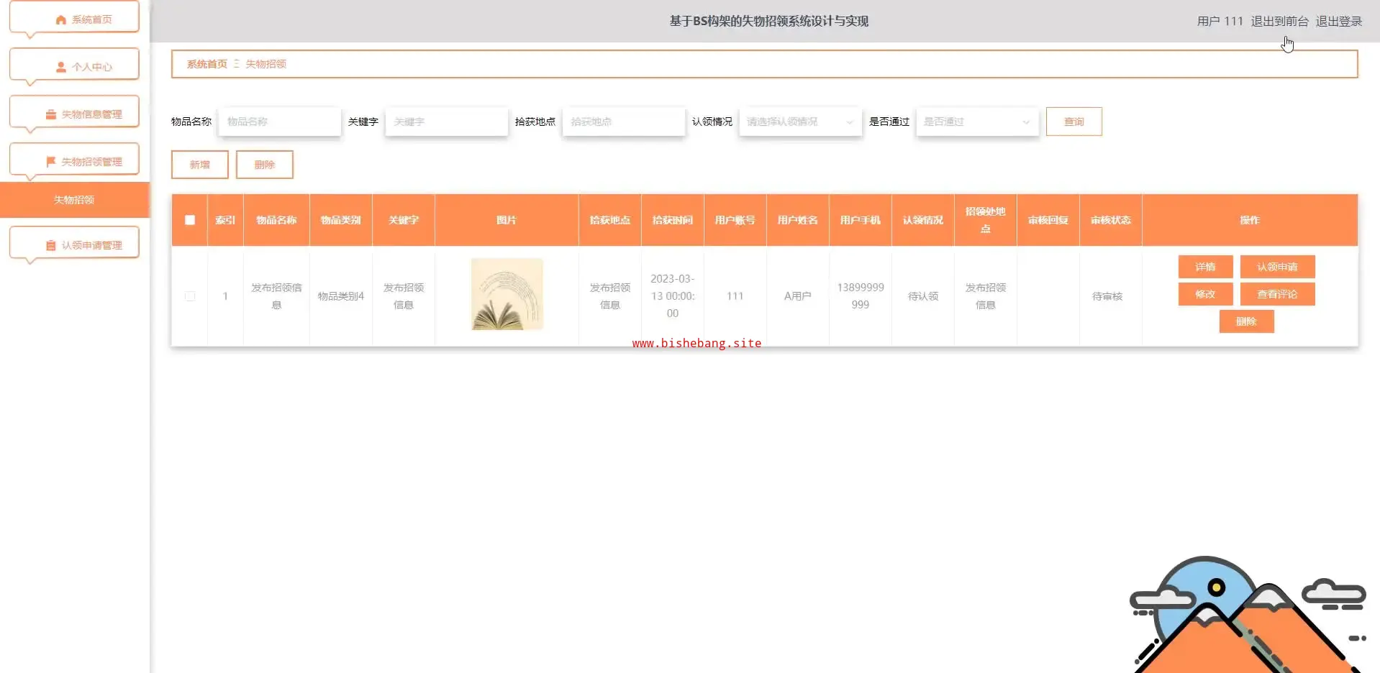This screenshot has height=673, width=1380.
Task: Open 个人中心 in the sidebar
Action: coord(74,65)
